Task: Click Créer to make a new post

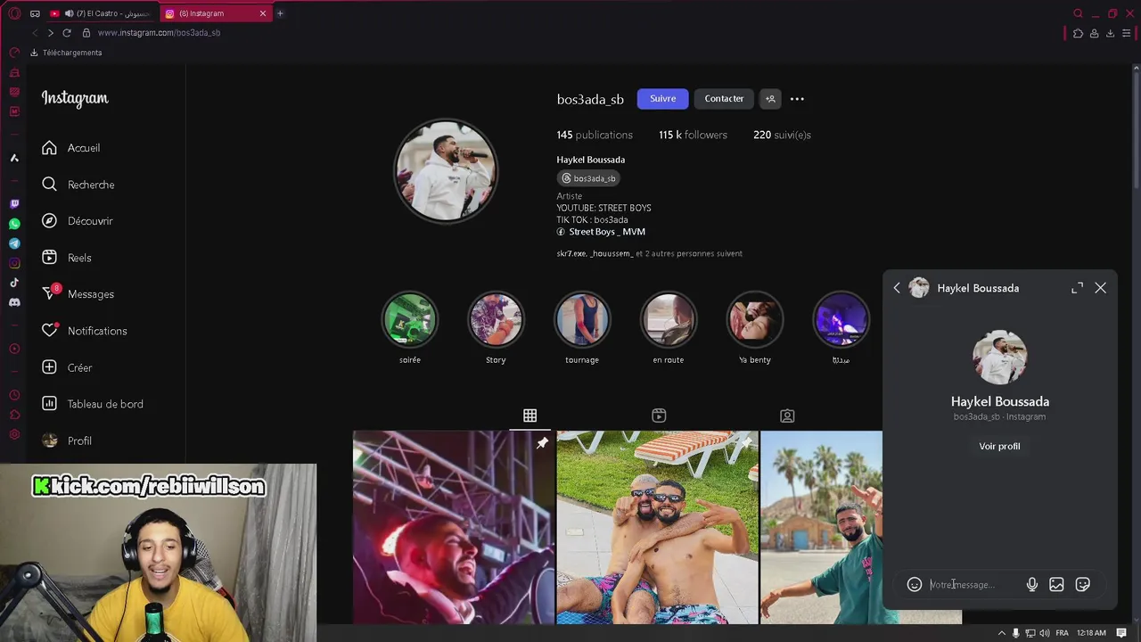Action: point(67,367)
